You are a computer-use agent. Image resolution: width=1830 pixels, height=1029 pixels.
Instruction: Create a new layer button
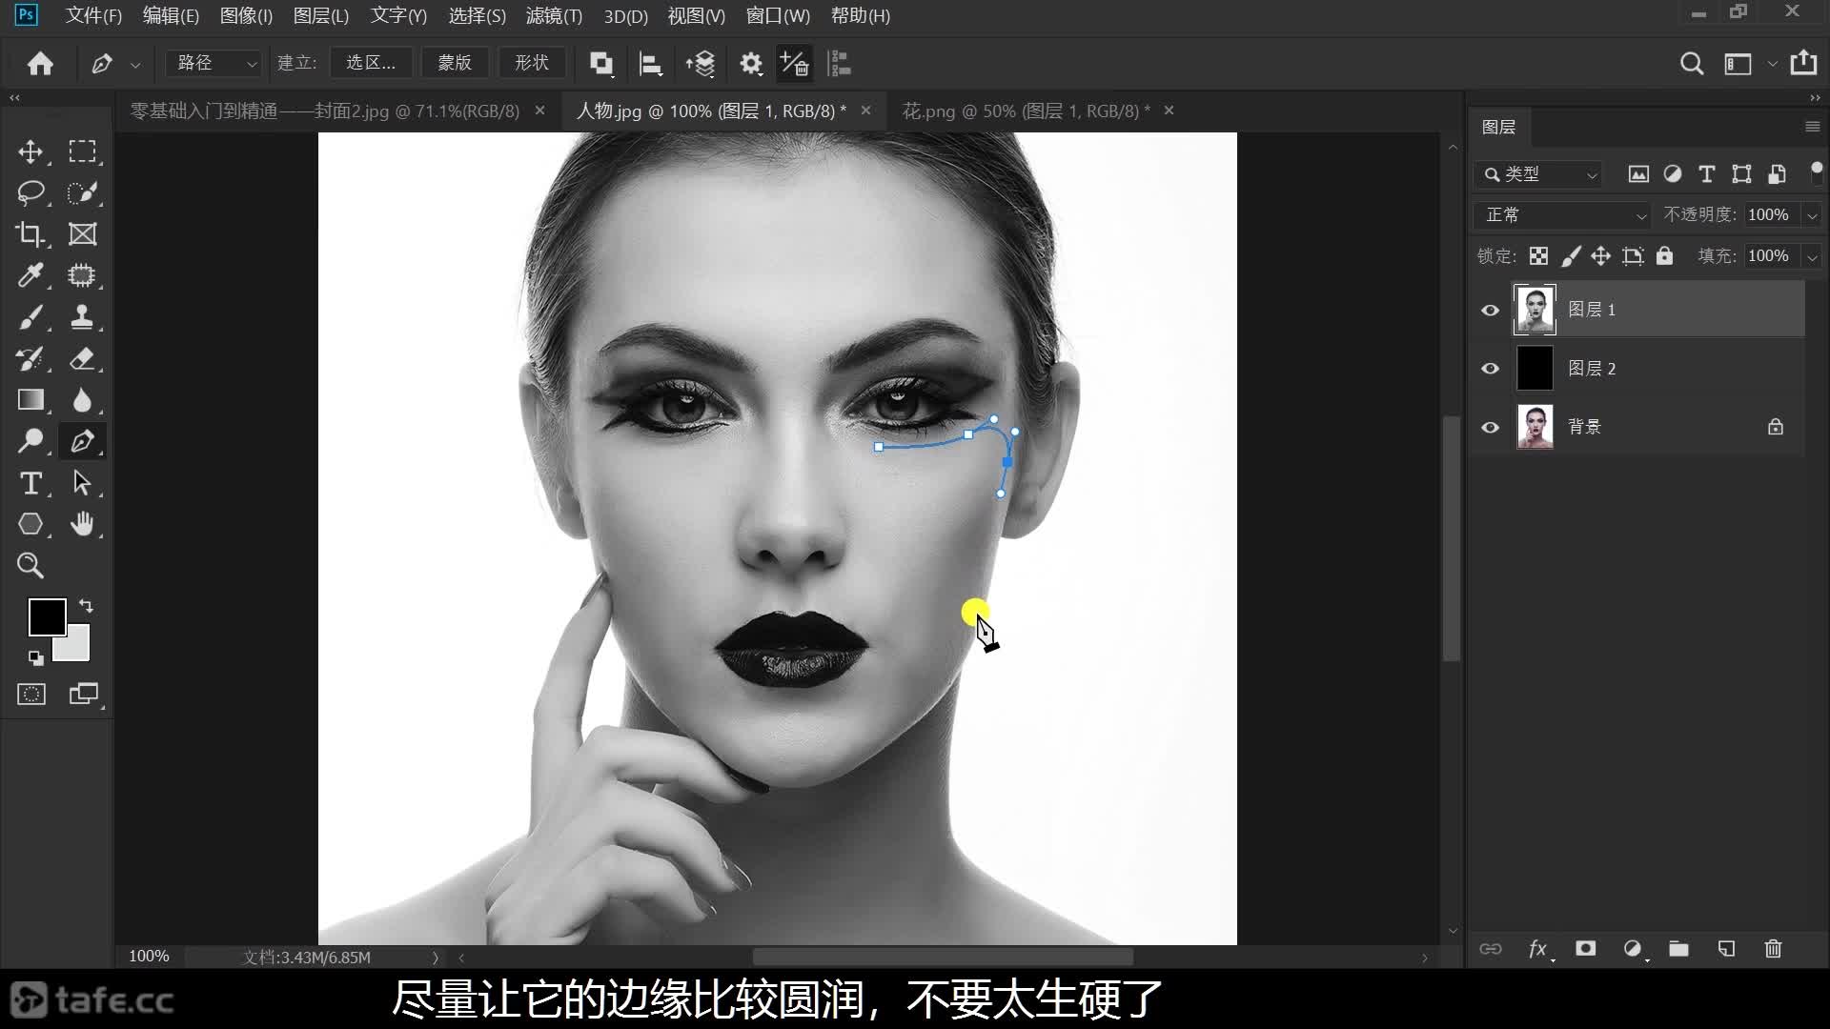[x=1726, y=949]
